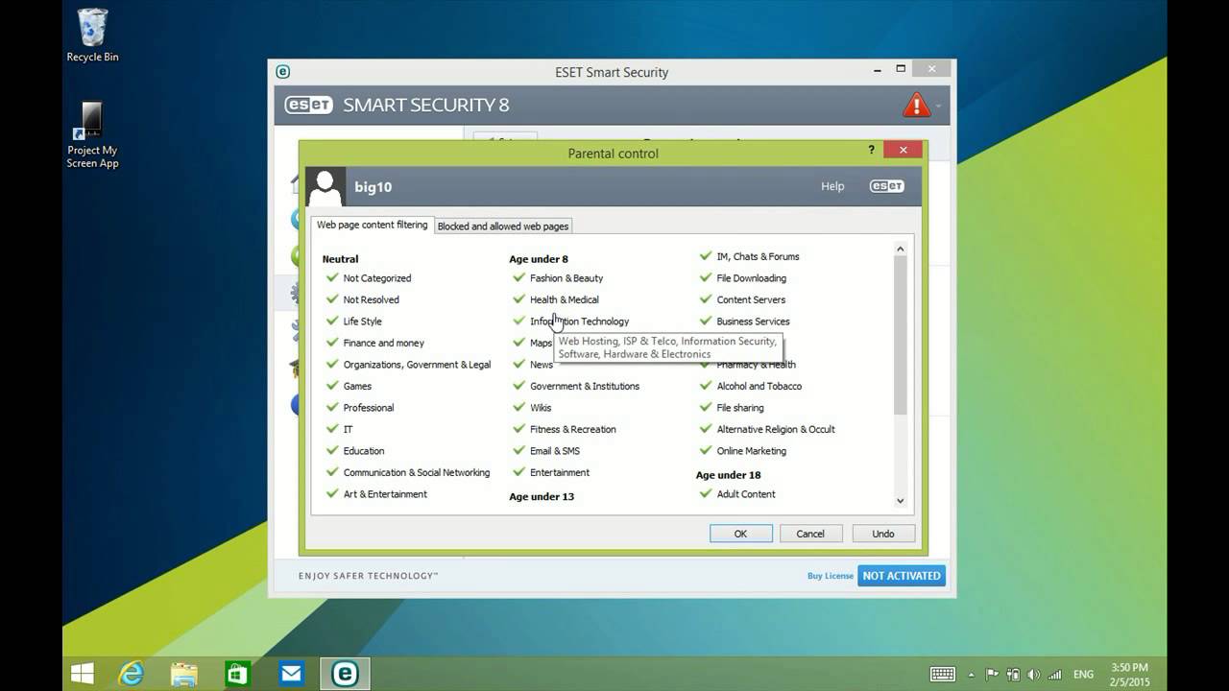The height and width of the screenshot is (691, 1229).
Task: Toggle Art & Entertainment category
Action: point(332,493)
